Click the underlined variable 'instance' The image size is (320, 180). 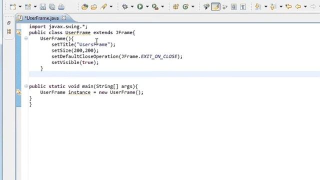(79, 92)
